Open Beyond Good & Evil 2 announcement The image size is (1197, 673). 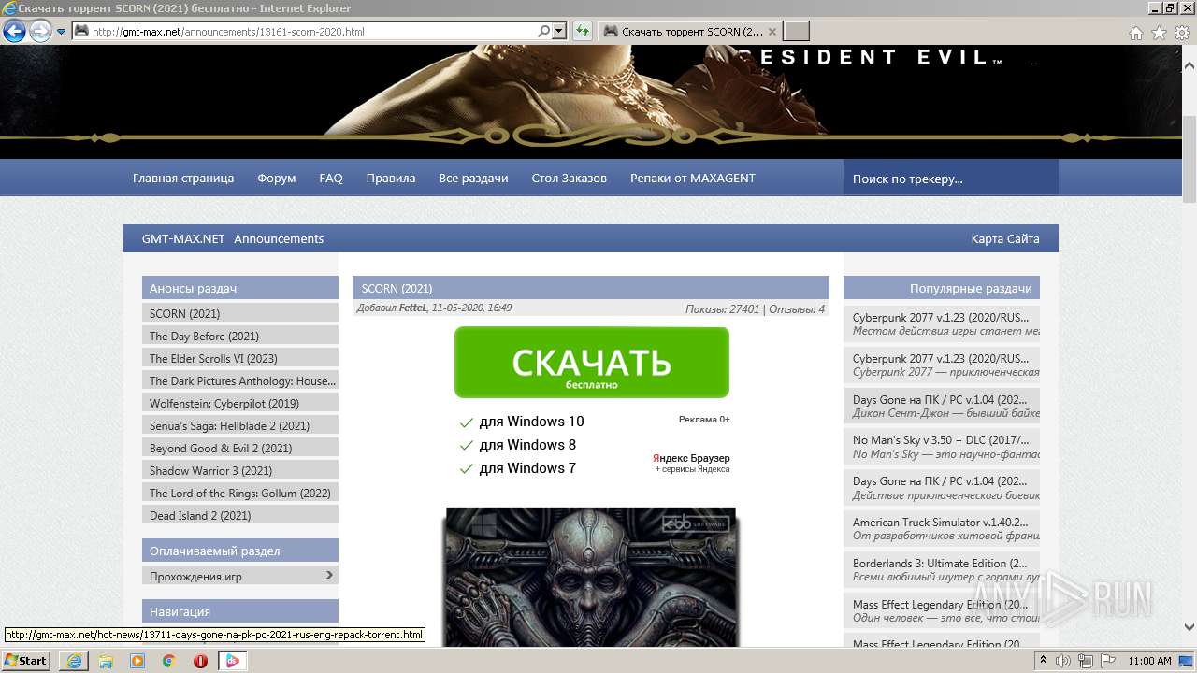click(x=240, y=448)
